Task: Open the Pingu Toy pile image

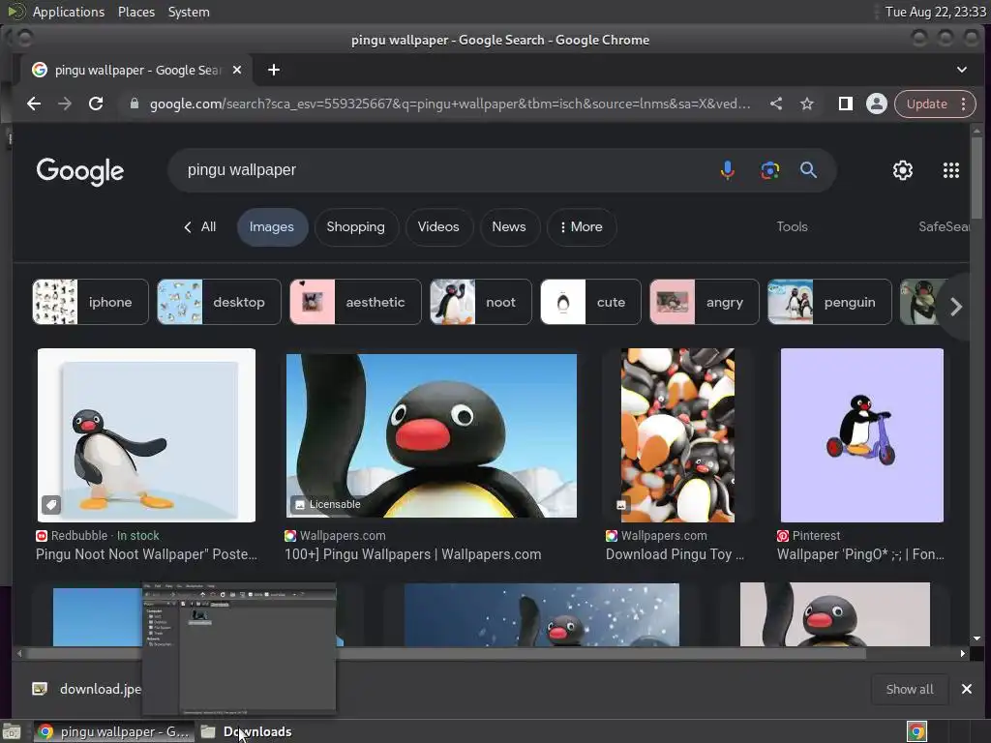Action: point(677,435)
